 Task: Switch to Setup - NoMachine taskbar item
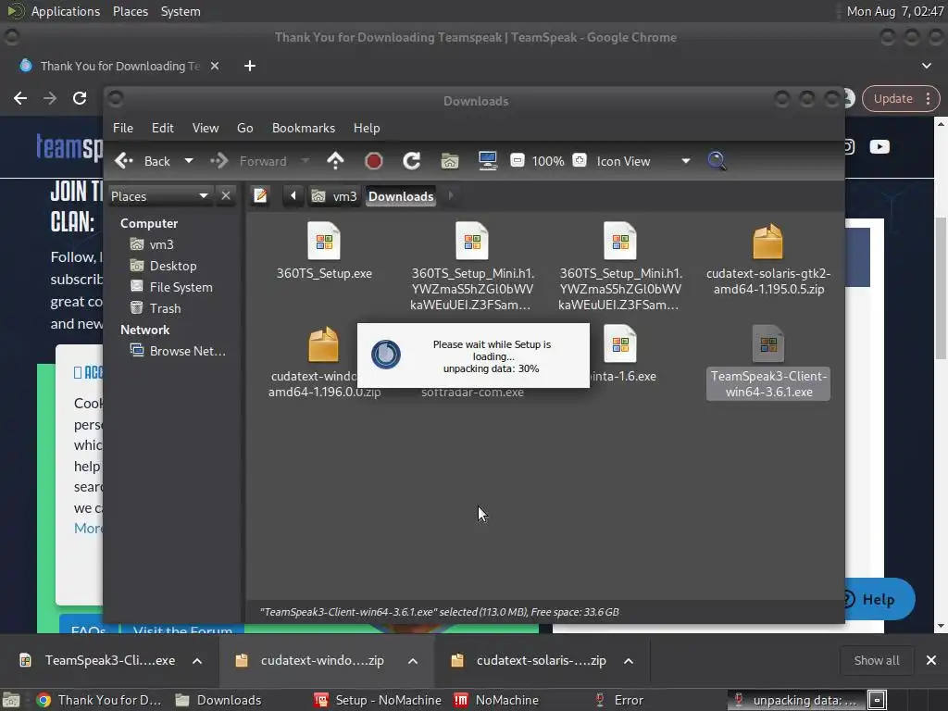378,700
